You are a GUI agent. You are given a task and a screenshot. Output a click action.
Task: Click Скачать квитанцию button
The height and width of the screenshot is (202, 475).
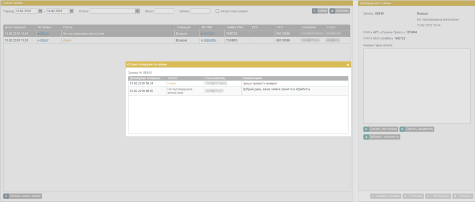(x=381, y=129)
